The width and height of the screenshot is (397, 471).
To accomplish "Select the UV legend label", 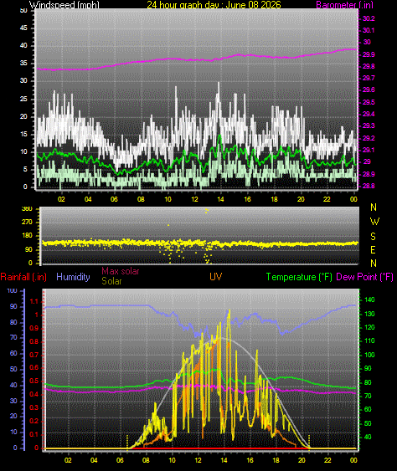I will click(x=215, y=277).
